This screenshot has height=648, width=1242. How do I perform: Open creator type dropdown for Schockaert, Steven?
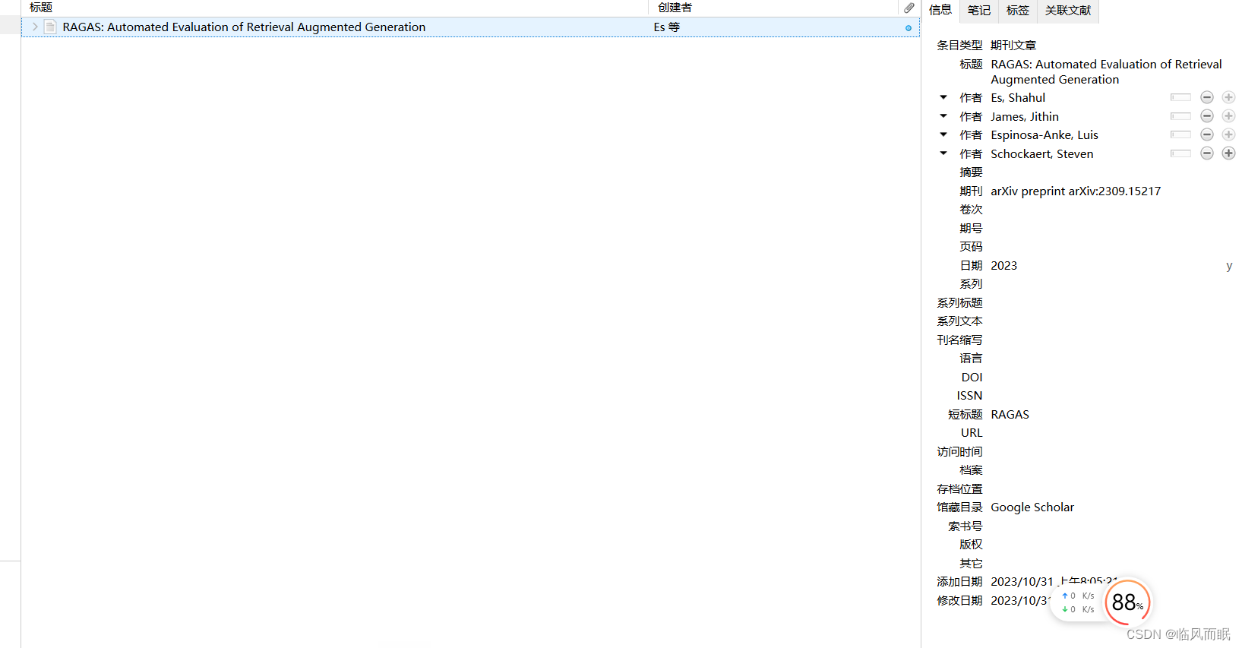pyautogui.click(x=943, y=153)
